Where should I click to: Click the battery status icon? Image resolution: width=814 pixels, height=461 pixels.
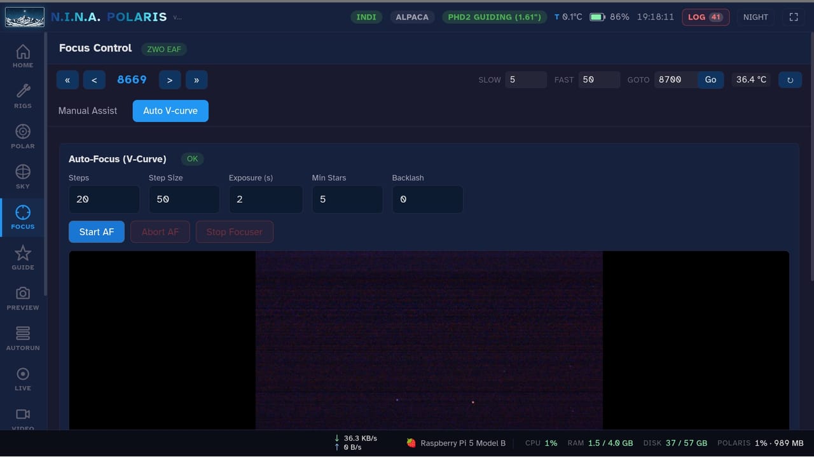(x=597, y=17)
